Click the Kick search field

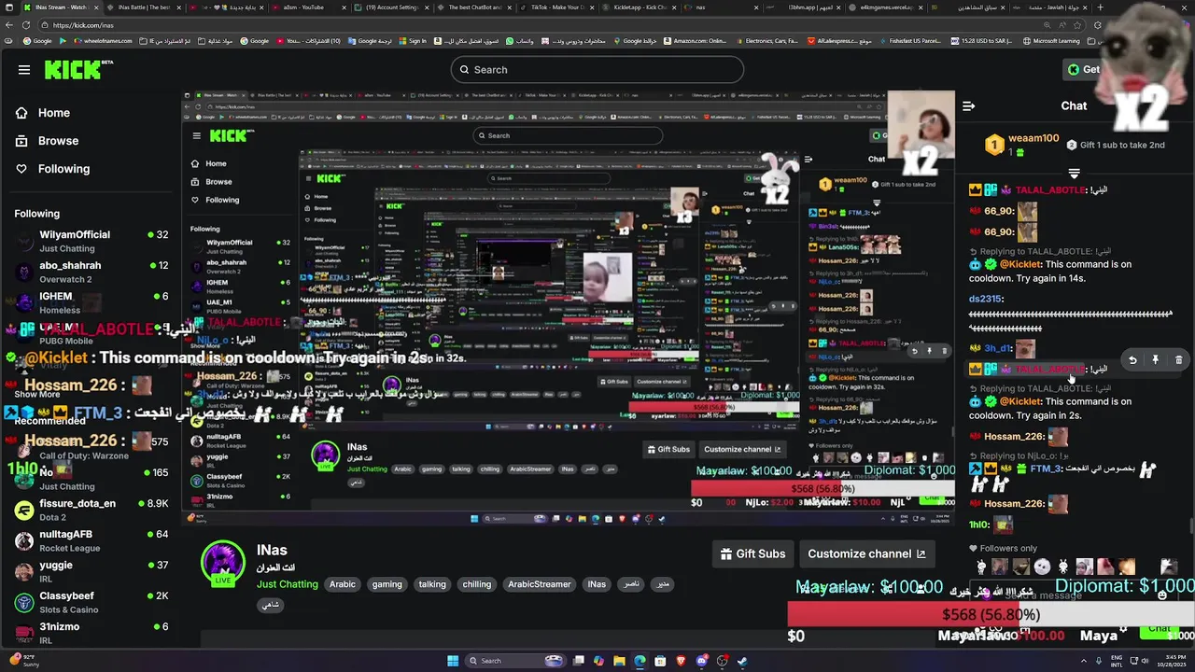(597, 69)
